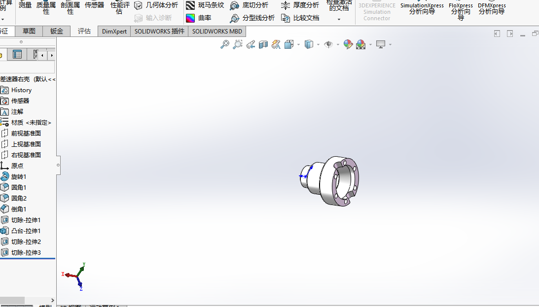Open 剖面属性 section properties
Screen dimensions: 539x307
coord(70,8)
